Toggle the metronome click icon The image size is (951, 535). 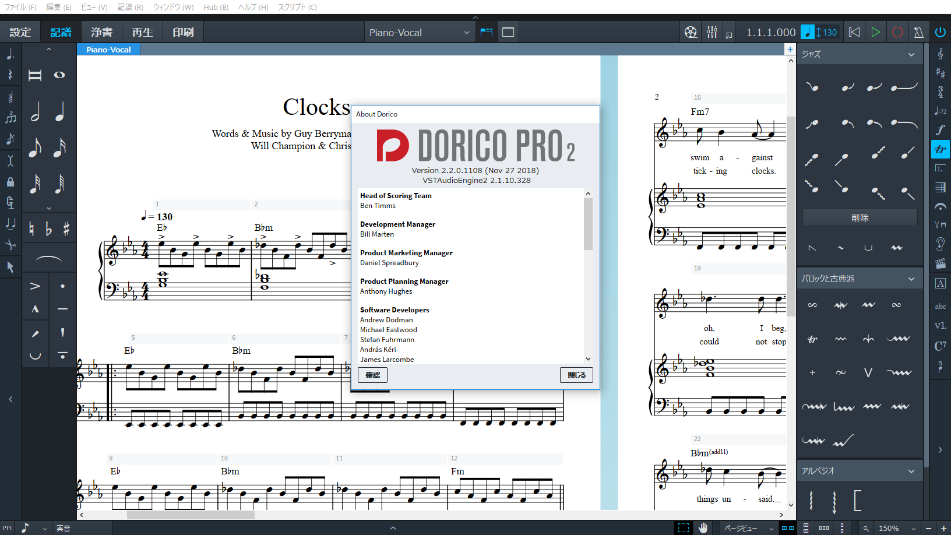click(x=919, y=32)
